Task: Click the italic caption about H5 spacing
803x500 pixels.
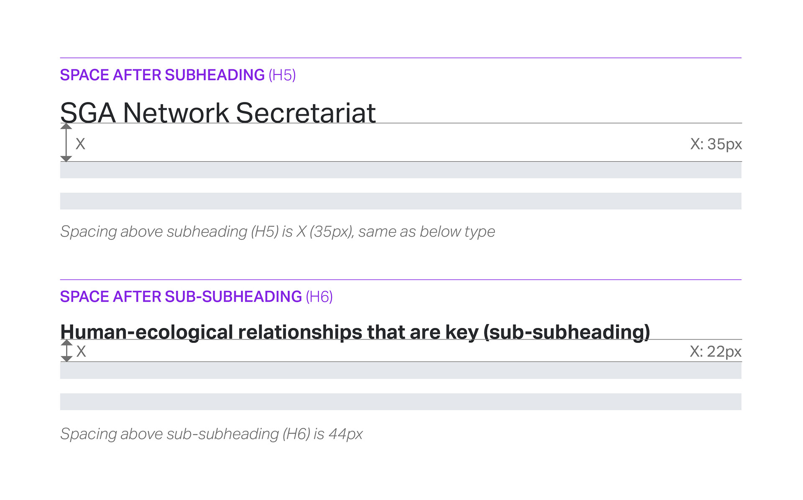Action: (x=277, y=231)
